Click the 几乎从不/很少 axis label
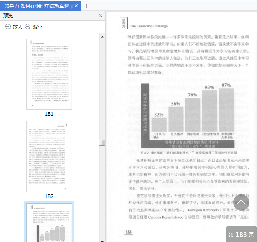257x242 pixels. 159,136
